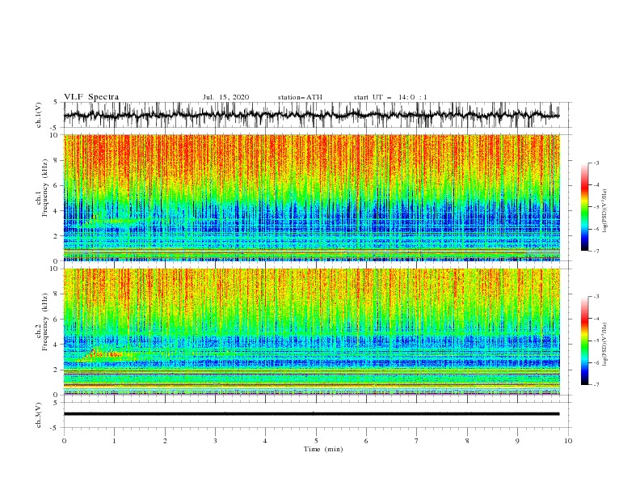Select ch.1 color bar "log(PSD)(V²/Hz)" label
Screen dimensions: 640x495
605,211
